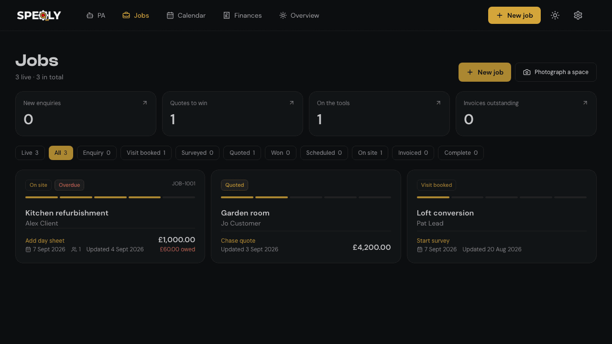Image resolution: width=612 pixels, height=344 pixels.
Task: Filter jobs by Enquiry
Action: (x=97, y=153)
